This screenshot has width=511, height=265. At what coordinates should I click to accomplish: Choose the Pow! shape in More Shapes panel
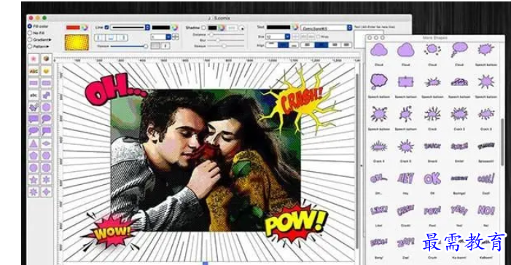[432, 211]
